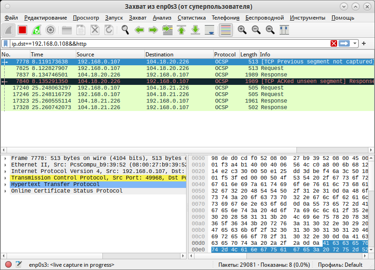Open the Захват menu
This screenshot has width=375, height=270.
137,18
